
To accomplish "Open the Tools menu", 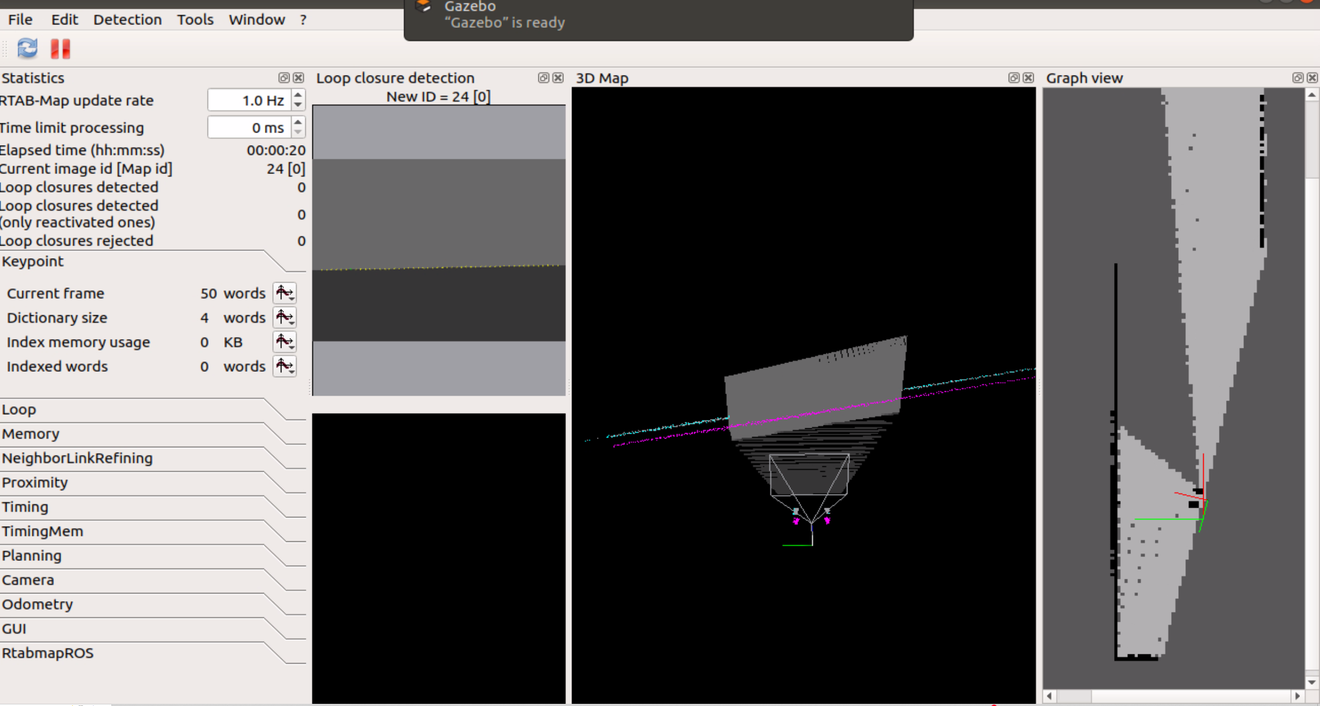I will pos(195,20).
